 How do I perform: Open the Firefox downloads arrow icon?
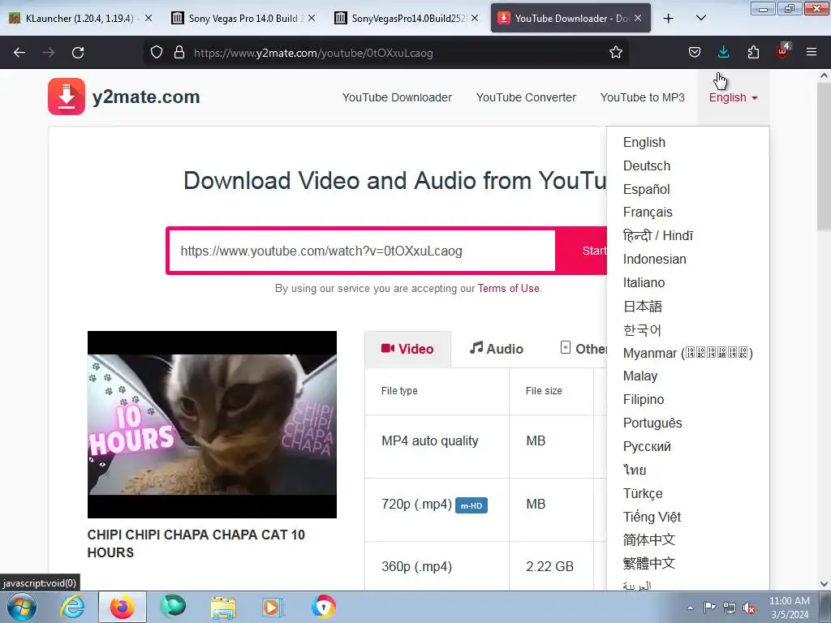click(723, 53)
